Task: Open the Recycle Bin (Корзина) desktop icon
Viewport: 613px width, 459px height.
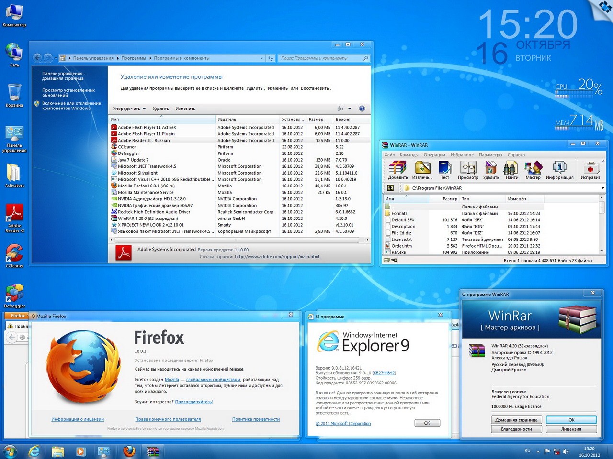Action: point(14,95)
